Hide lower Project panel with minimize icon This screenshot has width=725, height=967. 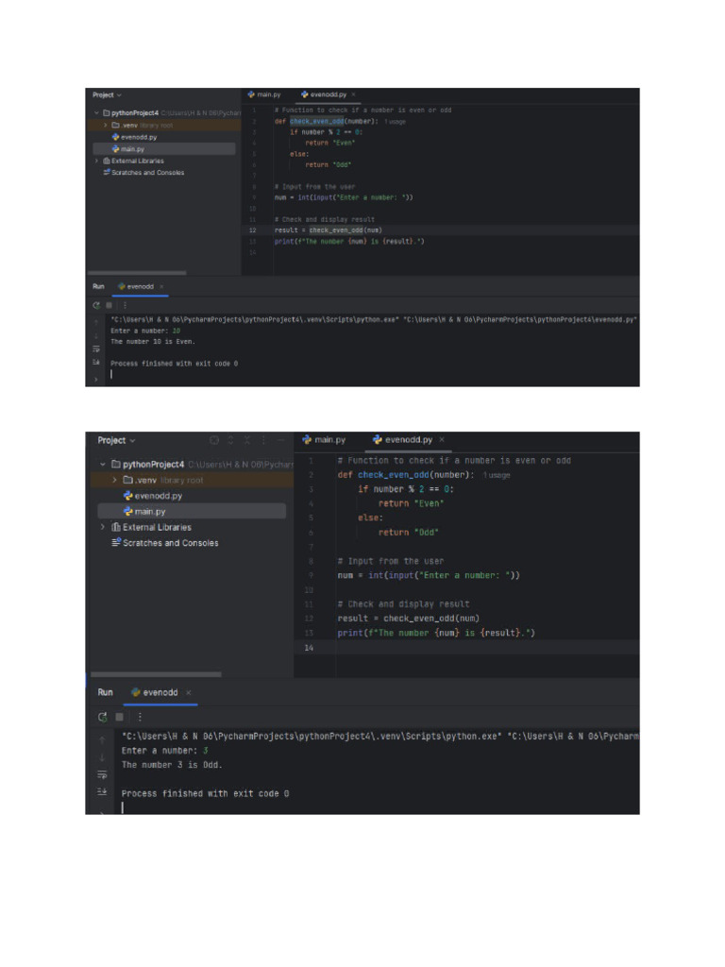click(x=280, y=440)
